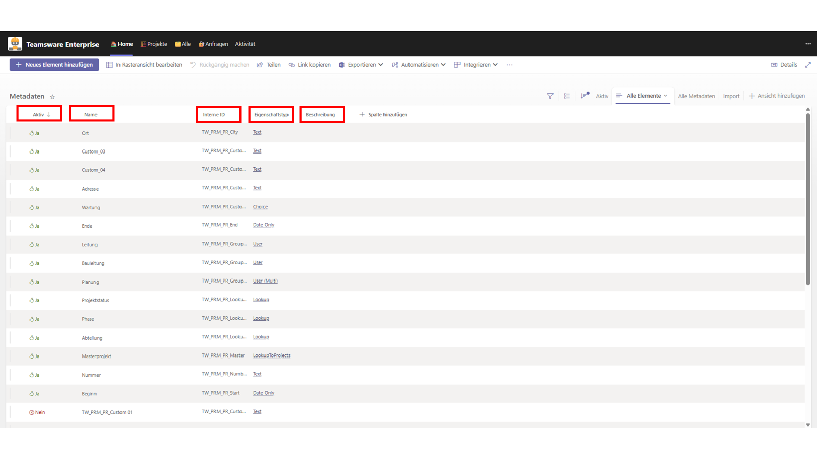
Task: Click the group-by list icon
Action: pyautogui.click(x=567, y=96)
